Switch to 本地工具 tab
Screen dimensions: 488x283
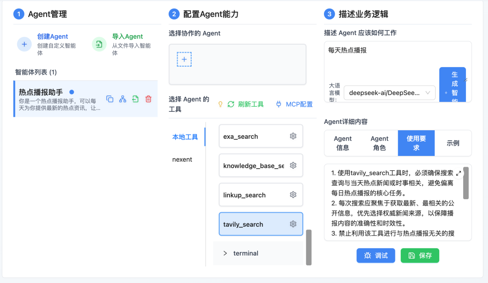click(x=185, y=137)
